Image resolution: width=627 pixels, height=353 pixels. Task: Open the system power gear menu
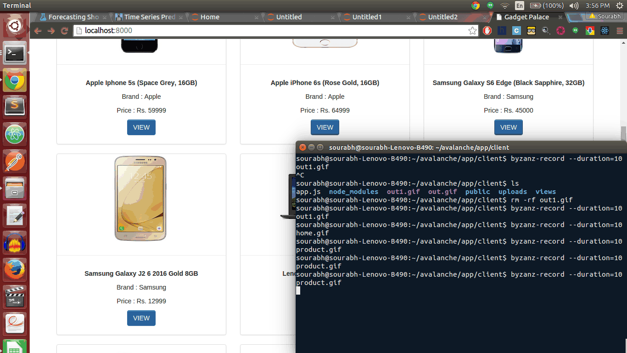tap(619, 6)
